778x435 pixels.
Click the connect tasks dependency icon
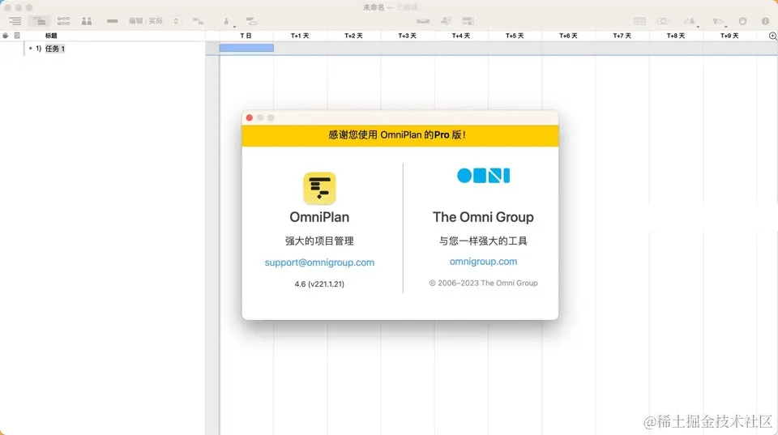pos(198,21)
